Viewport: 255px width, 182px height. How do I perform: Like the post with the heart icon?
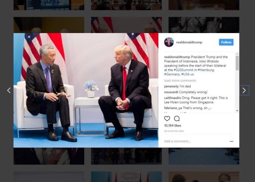tap(167, 118)
